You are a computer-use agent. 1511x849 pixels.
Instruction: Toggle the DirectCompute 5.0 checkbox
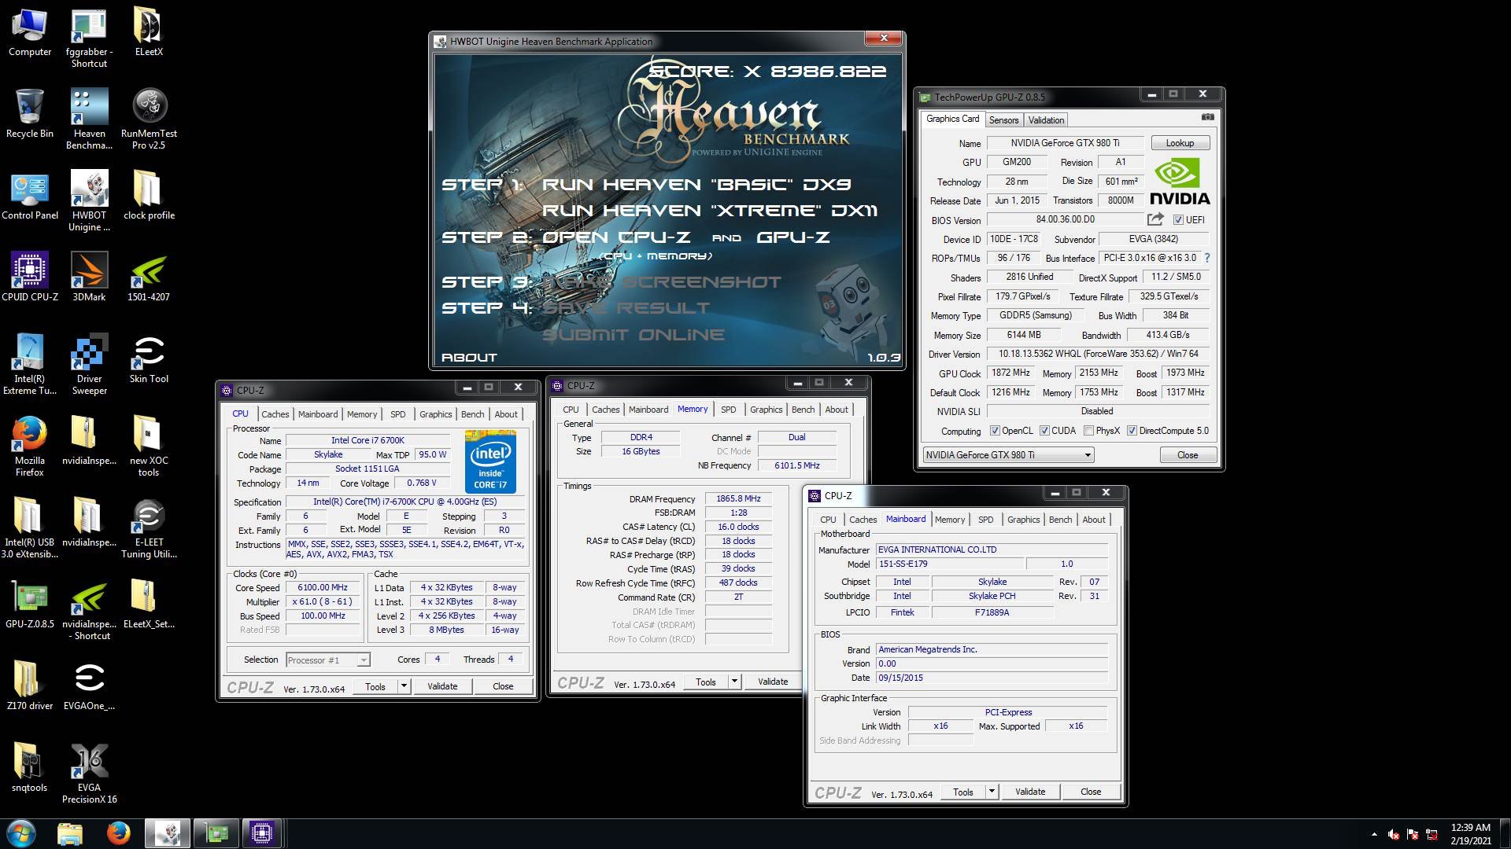1132,431
